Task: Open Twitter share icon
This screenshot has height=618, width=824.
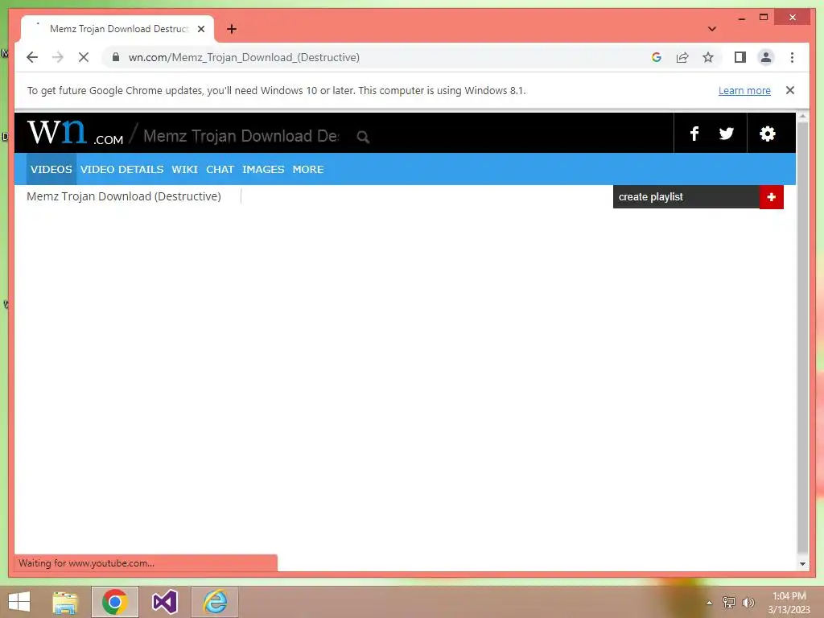Action: (x=727, y=134)
